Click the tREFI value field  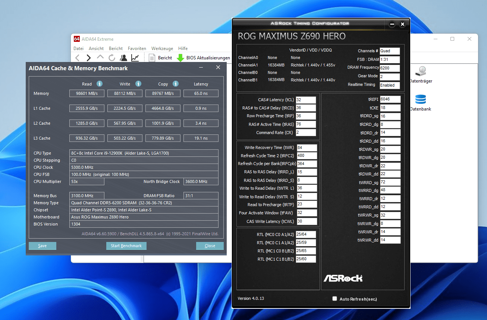tap(390, 99)
